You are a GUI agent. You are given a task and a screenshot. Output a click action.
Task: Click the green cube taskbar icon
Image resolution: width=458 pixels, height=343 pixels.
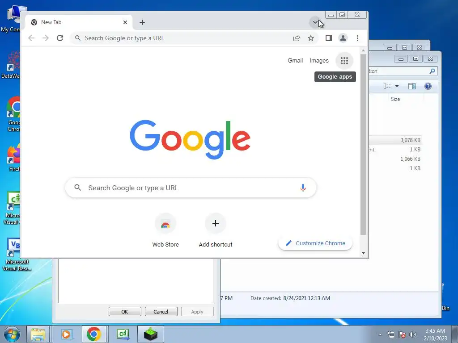click(x=150, y=334)
